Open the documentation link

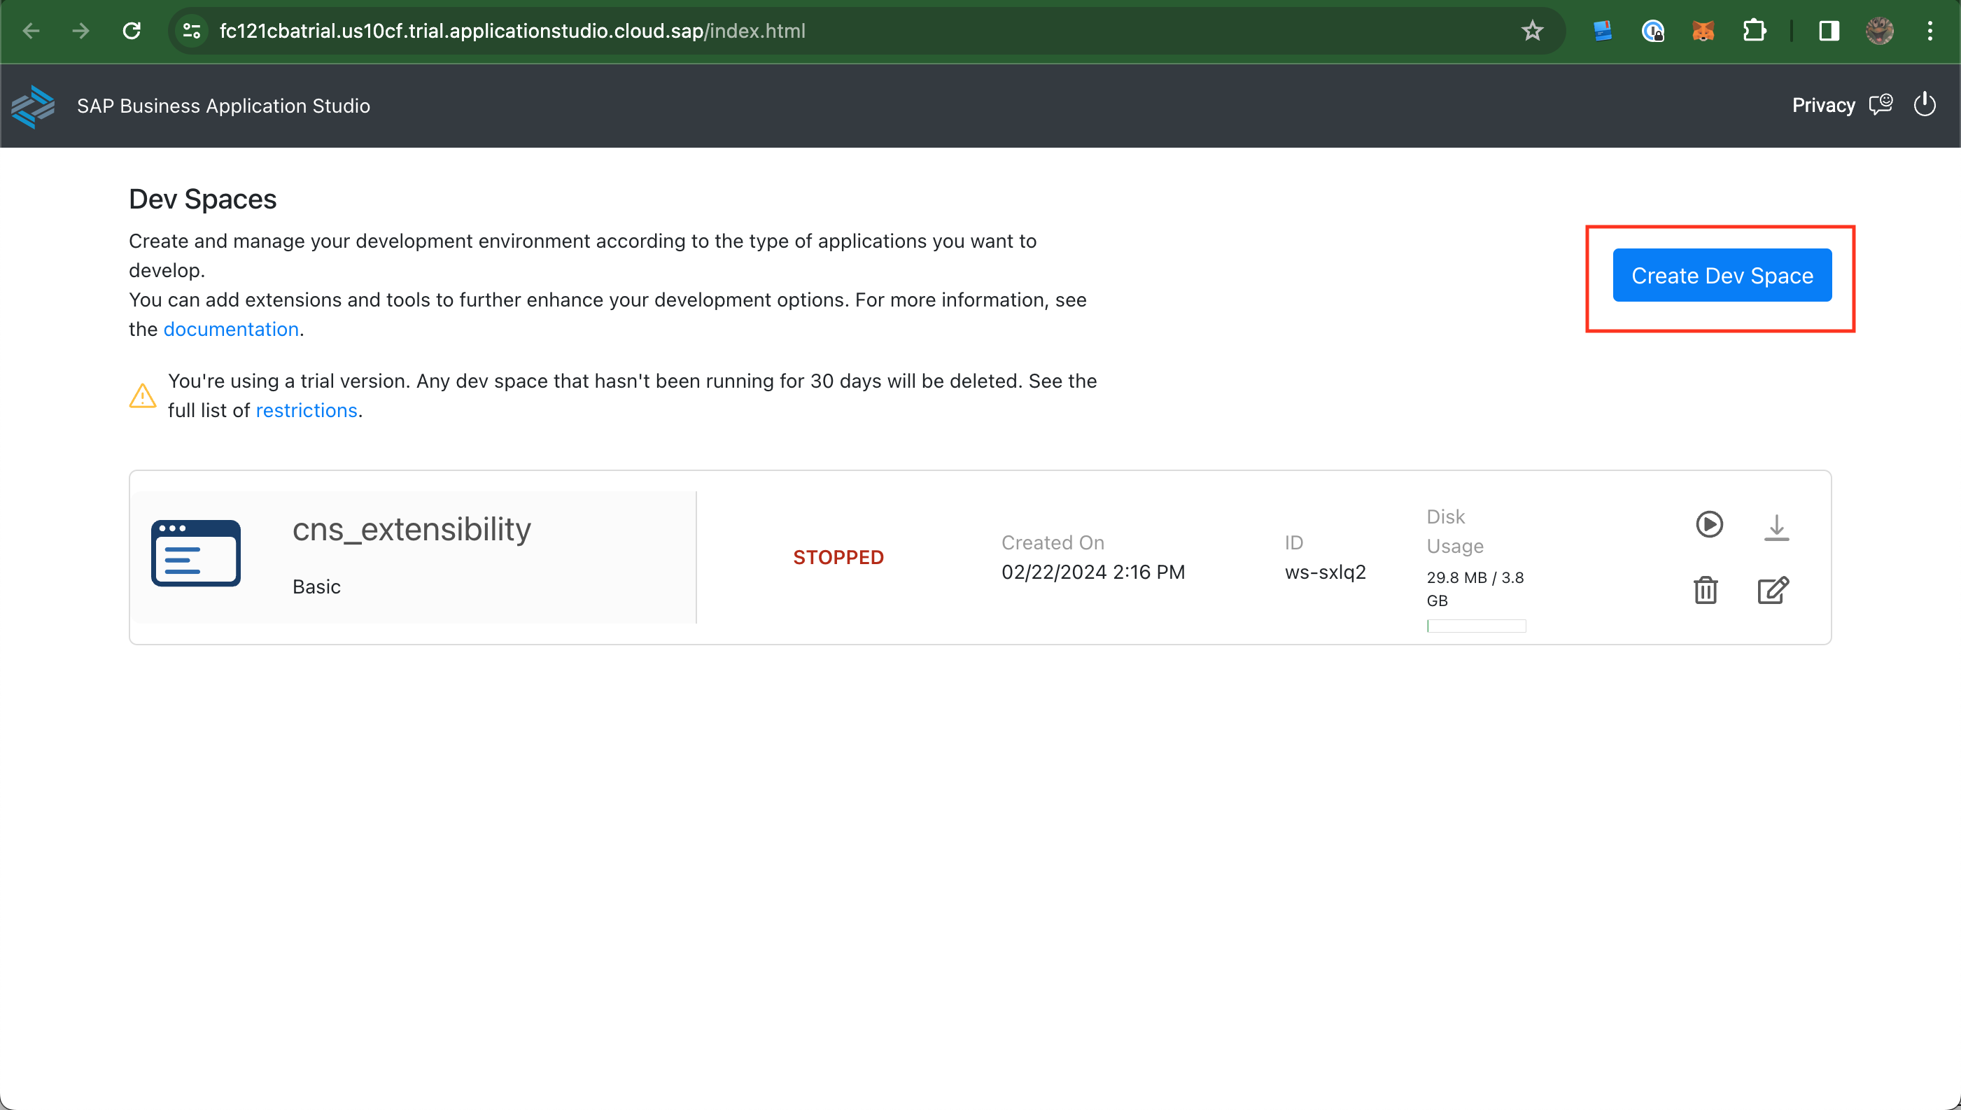click(x=231, y=330)
